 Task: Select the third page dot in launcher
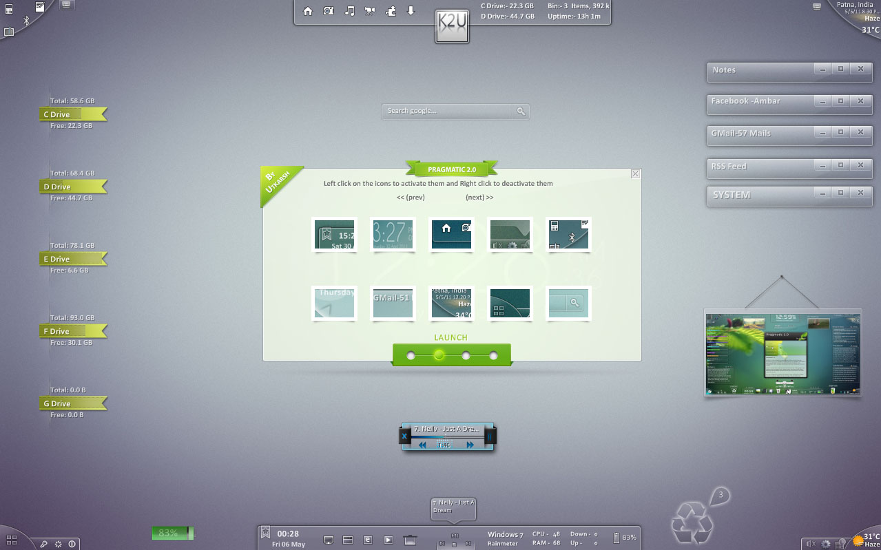(466, 355)
